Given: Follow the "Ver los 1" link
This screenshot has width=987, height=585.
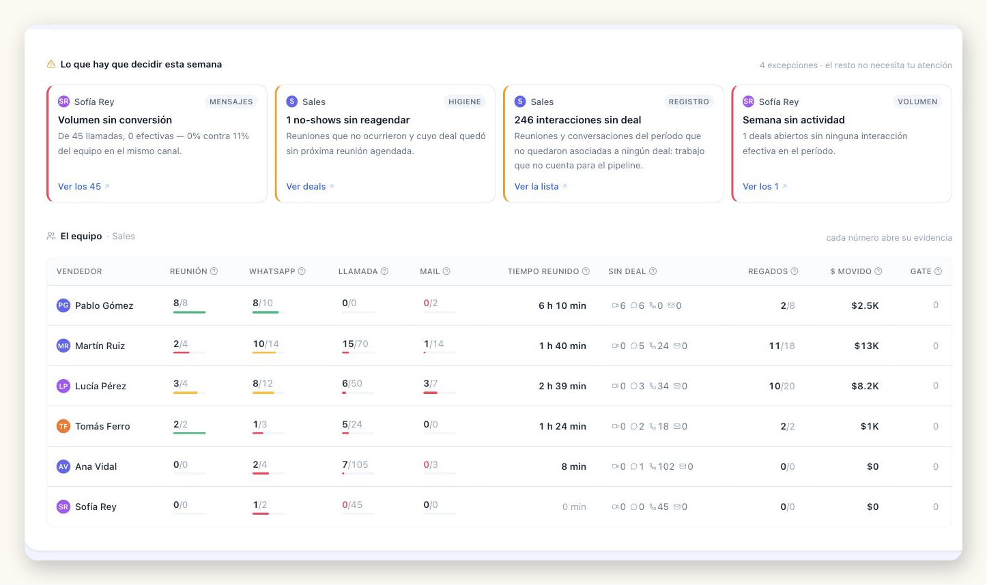Looking at the screenshot, I should click(x=764, y=186).
